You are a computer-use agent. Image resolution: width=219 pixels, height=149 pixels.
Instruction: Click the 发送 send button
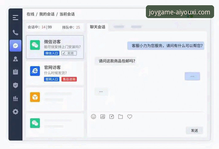tap(194, 131)
